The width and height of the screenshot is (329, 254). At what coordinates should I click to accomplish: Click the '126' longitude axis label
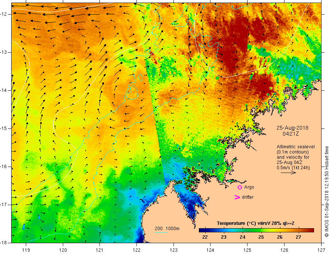(284, 250)
